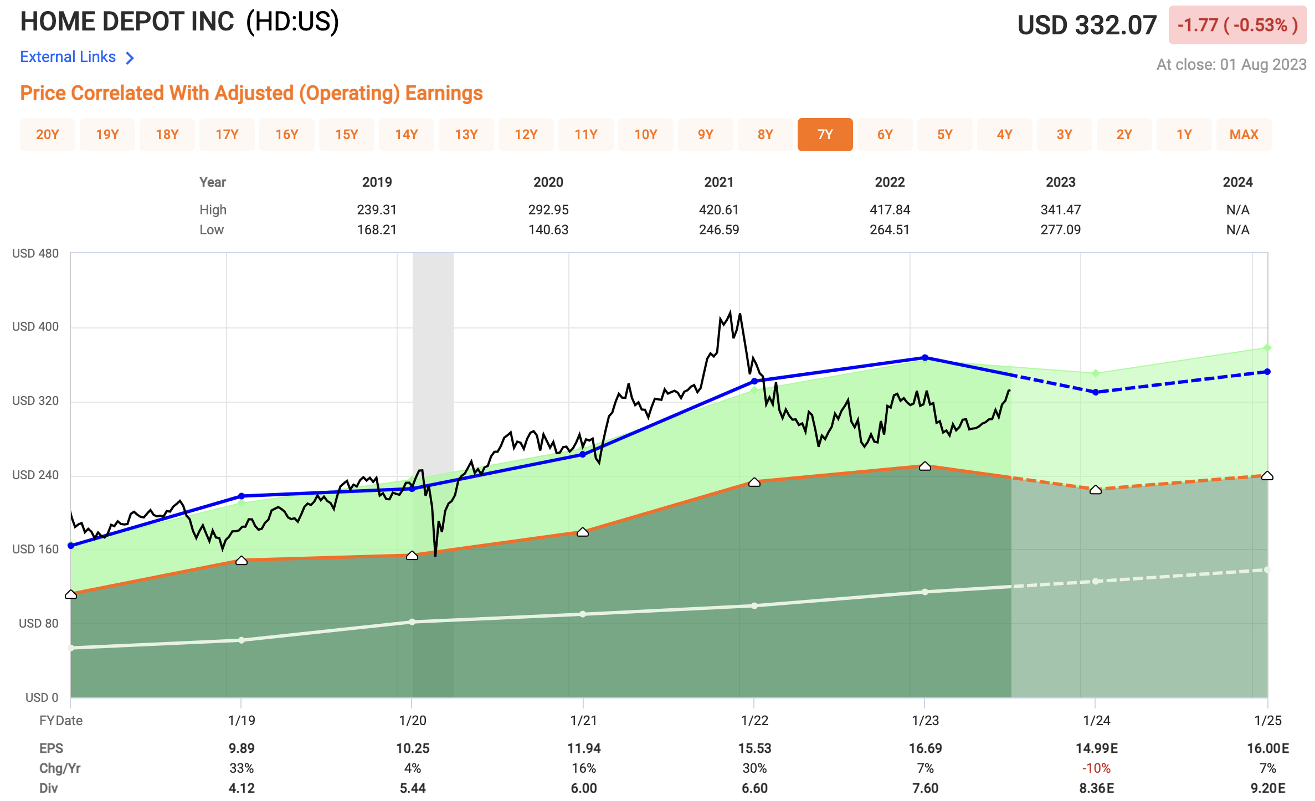Click the white dividend marker at 1/20
The height and width of the screenshot is (801, 1315).
[x=412, y=622]
